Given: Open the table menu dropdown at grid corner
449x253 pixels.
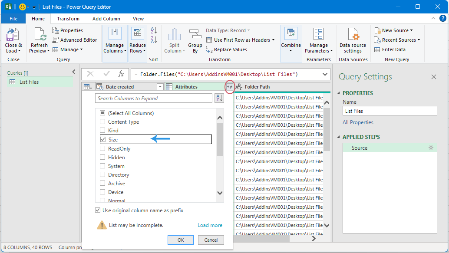Looking at the screenshot, I should coord(87,87).
